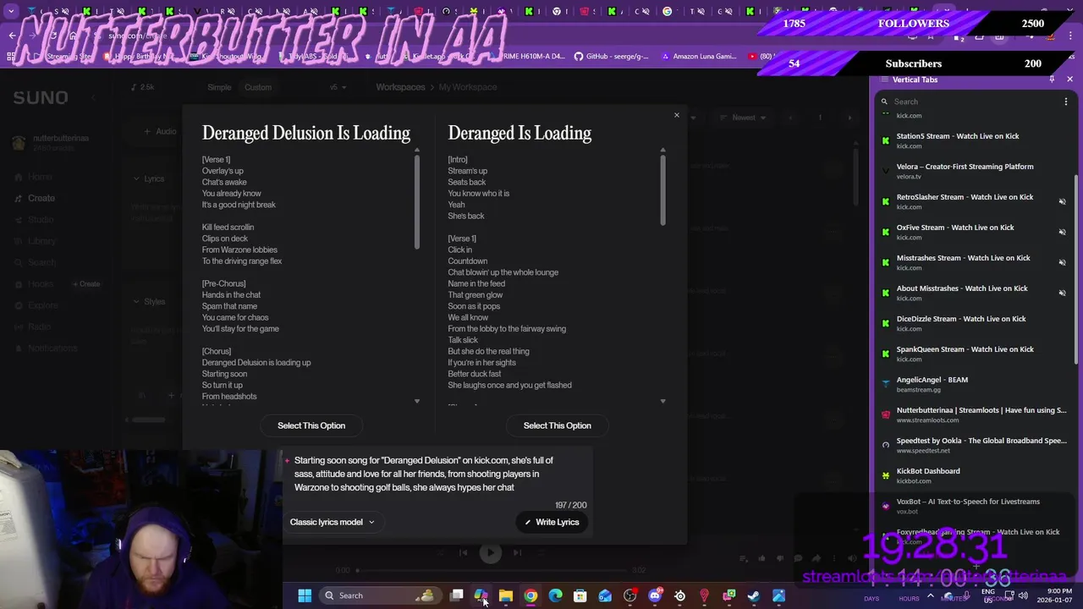The height and width of the screenshot is (609, 1083).
Task: Click the up arrow of left lyrics scrollbar
Action: tap(416, 151)
